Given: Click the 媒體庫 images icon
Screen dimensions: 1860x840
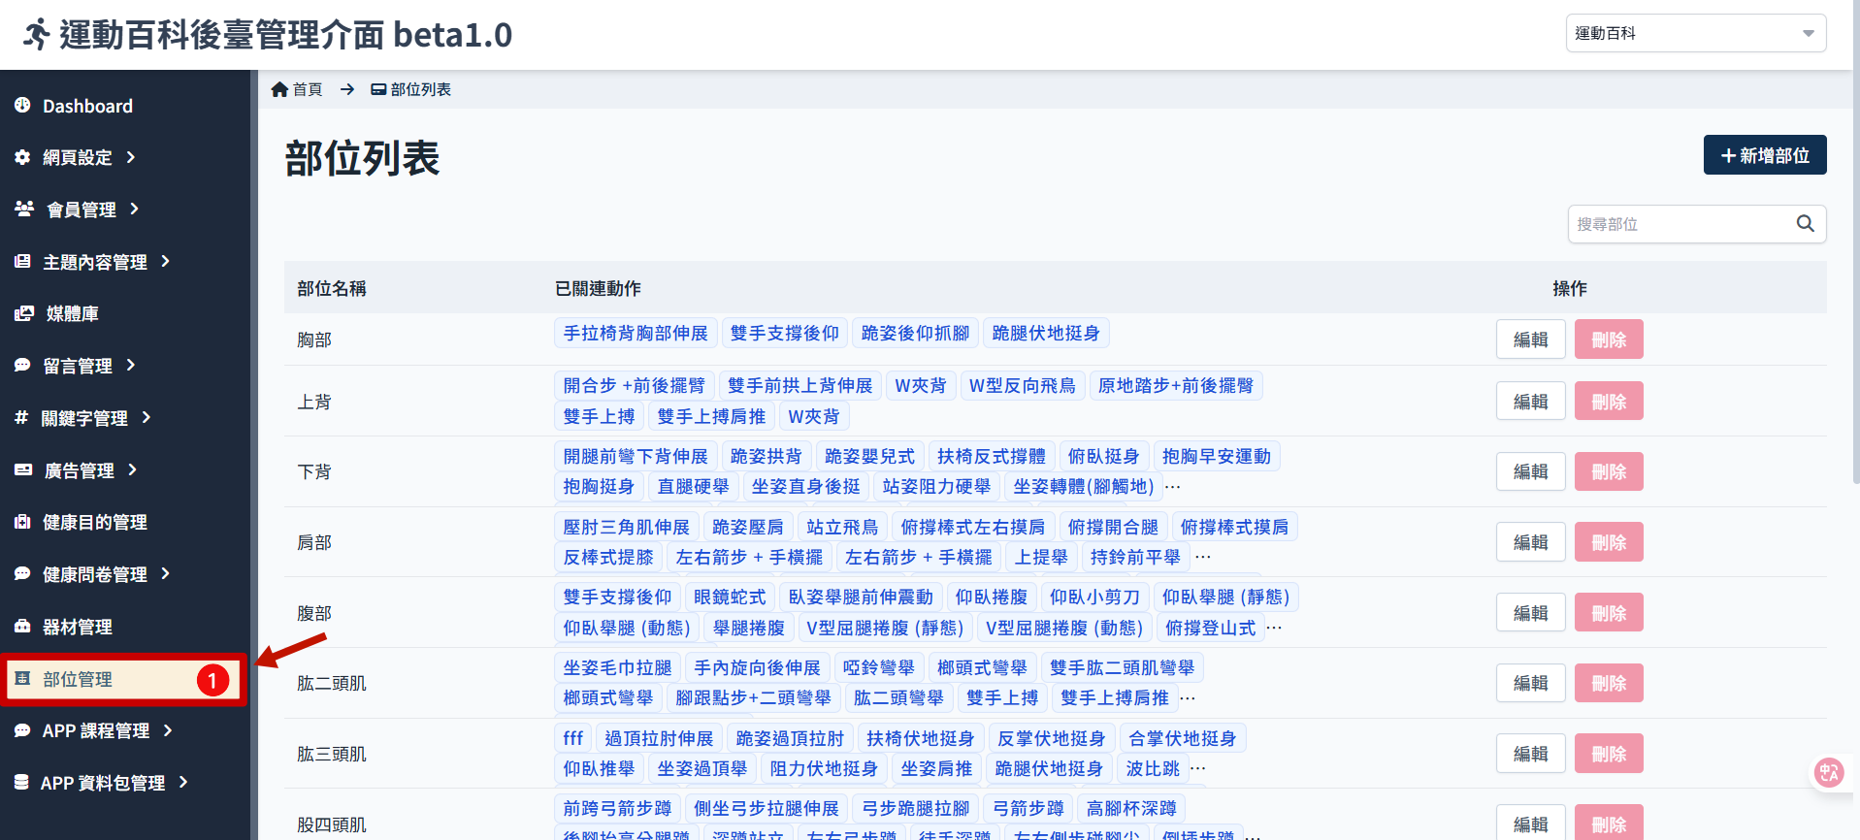Looking at the screenshot, I should point(24,313).
